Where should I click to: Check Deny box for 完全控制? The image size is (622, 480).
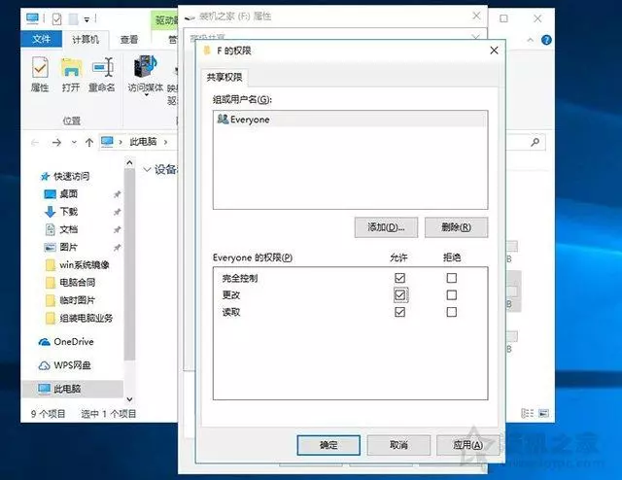(x=451, y=278)
